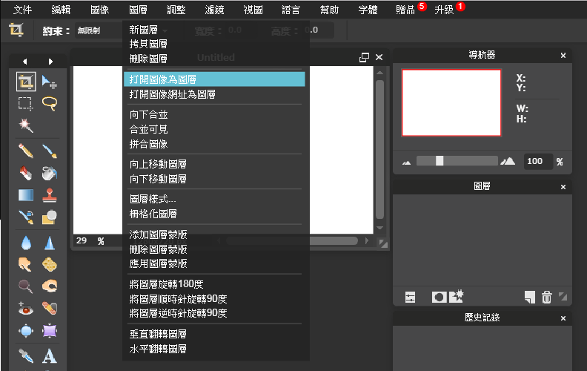Image resolution: width=587 pixels, height=371 pixels.
Task: Click the navigator preview thumbnail
Action: tap(451, 102)
